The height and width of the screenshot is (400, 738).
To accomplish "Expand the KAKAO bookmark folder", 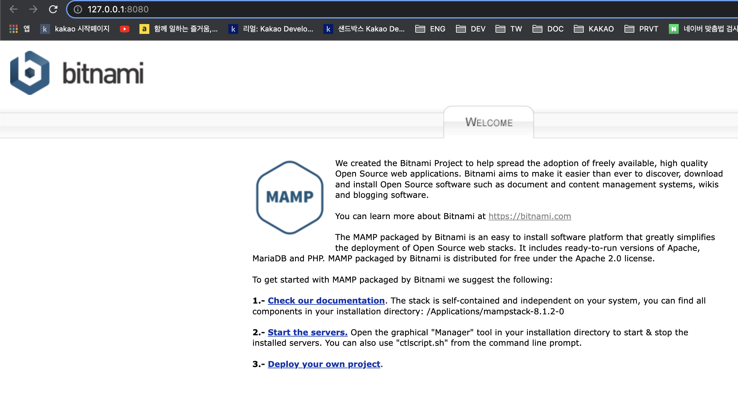I will [x=594, y=29].
